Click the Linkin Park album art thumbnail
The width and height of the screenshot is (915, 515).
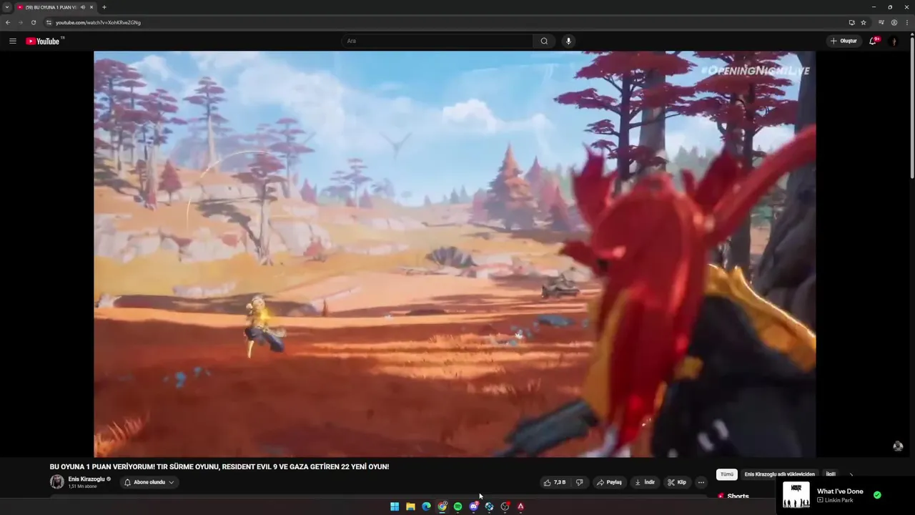pos(796,495)
